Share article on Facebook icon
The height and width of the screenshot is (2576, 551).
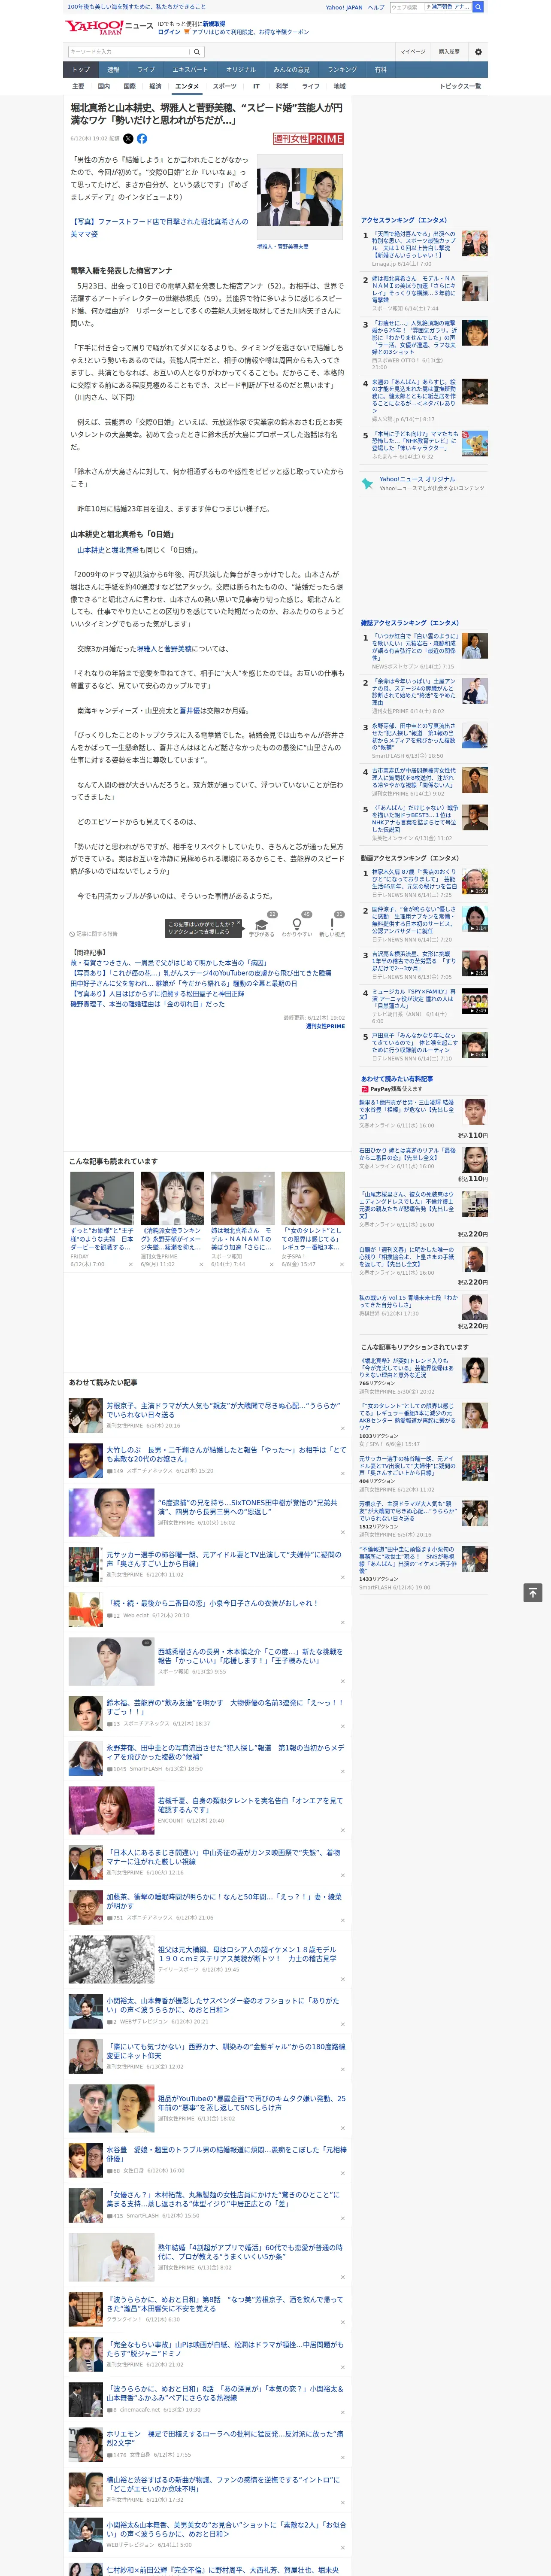[142, 139]
